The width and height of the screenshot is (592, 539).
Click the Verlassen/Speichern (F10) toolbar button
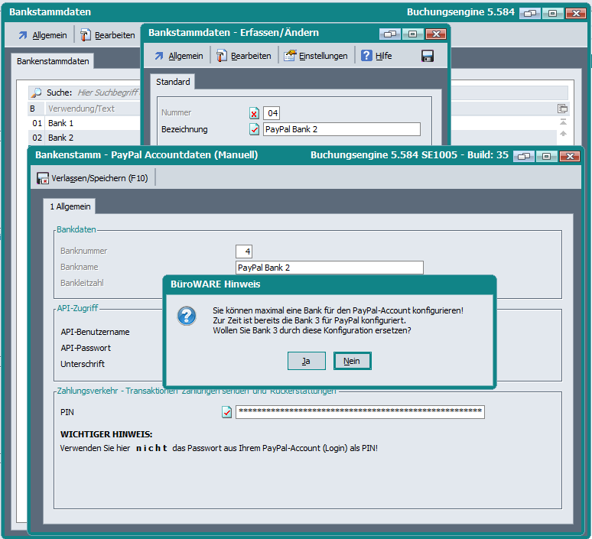pyautogui.click(x=95, y=178)
